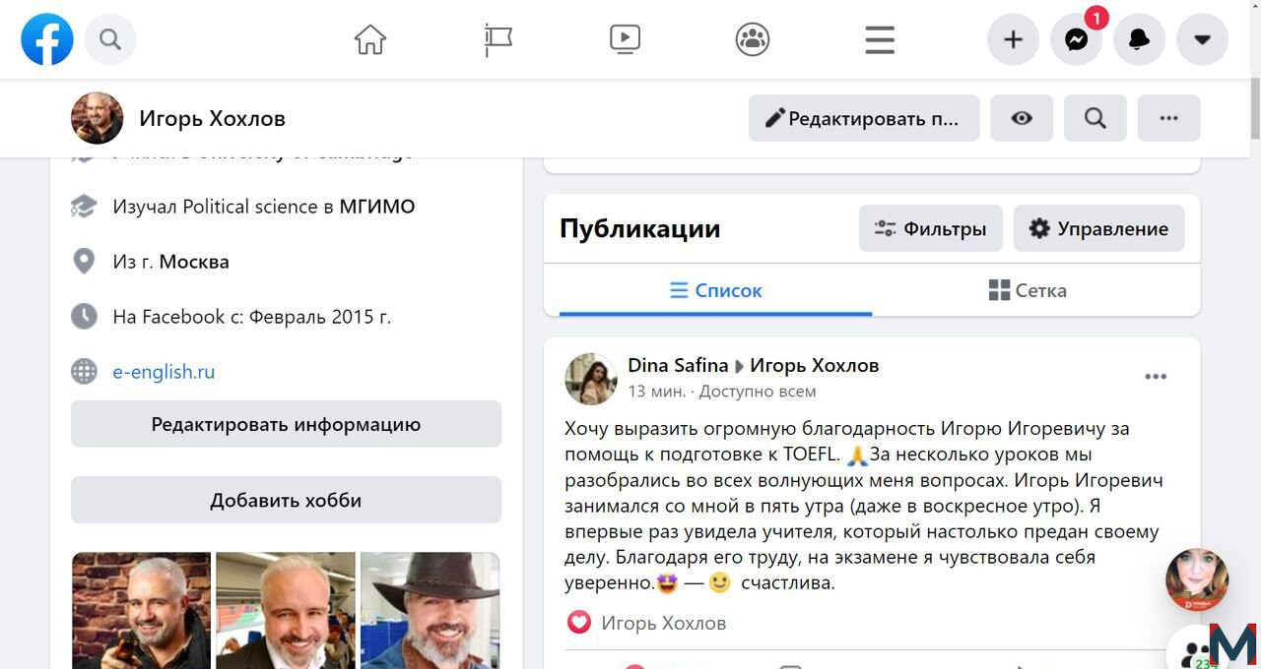Search the profile using magnifier button
The height and width of the screenshot is (669, 1261).
(x=1095, y=118)
